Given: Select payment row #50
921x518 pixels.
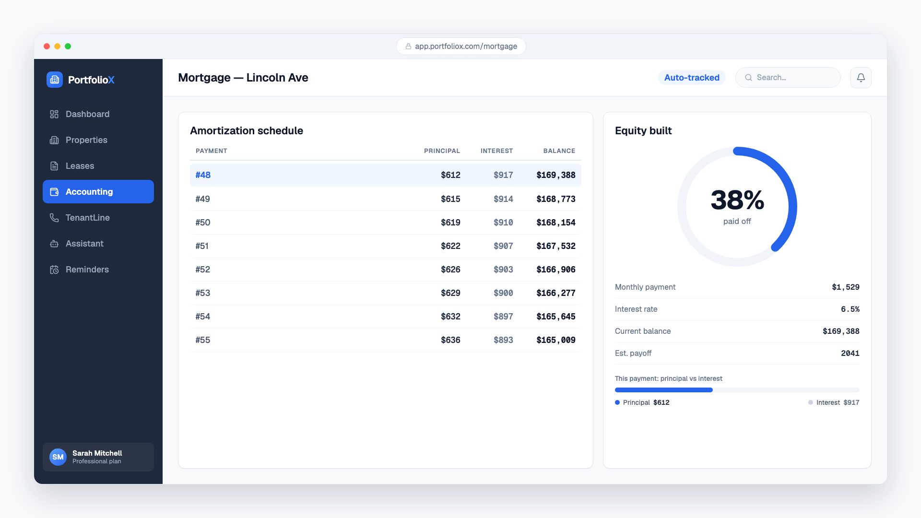Looking at the screenshot, I should click(x=386, y=223).
